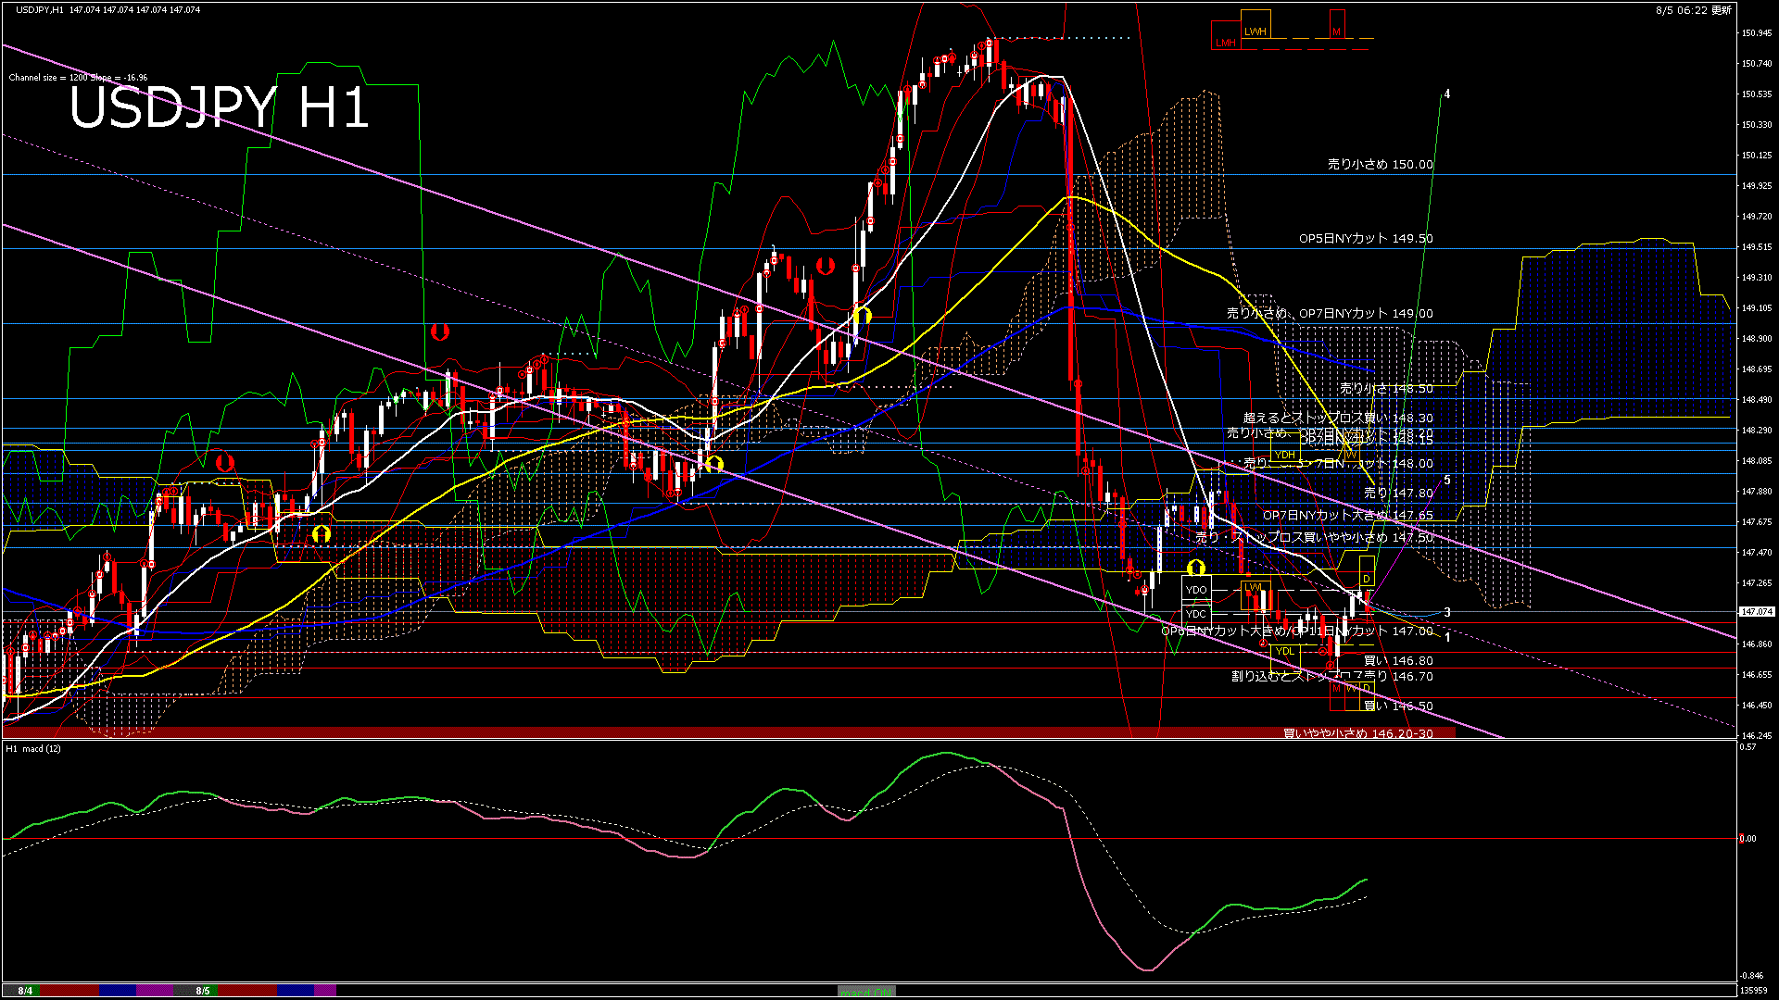This screenshot has height=1000, width=1779.
Task: Click the 'H1 macd (12)' indicator label
Action: click(x=33, y=748)
